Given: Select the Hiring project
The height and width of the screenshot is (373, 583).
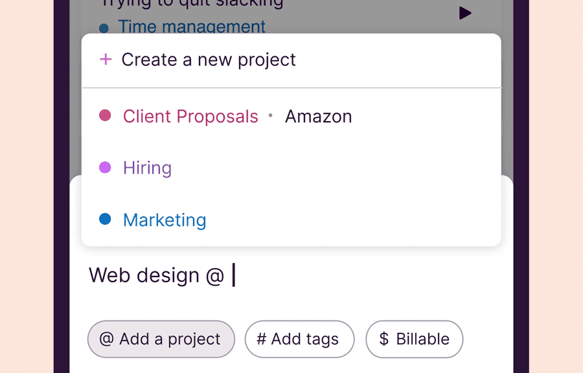Looking at the screenshot, I should (x=147, y=168).
